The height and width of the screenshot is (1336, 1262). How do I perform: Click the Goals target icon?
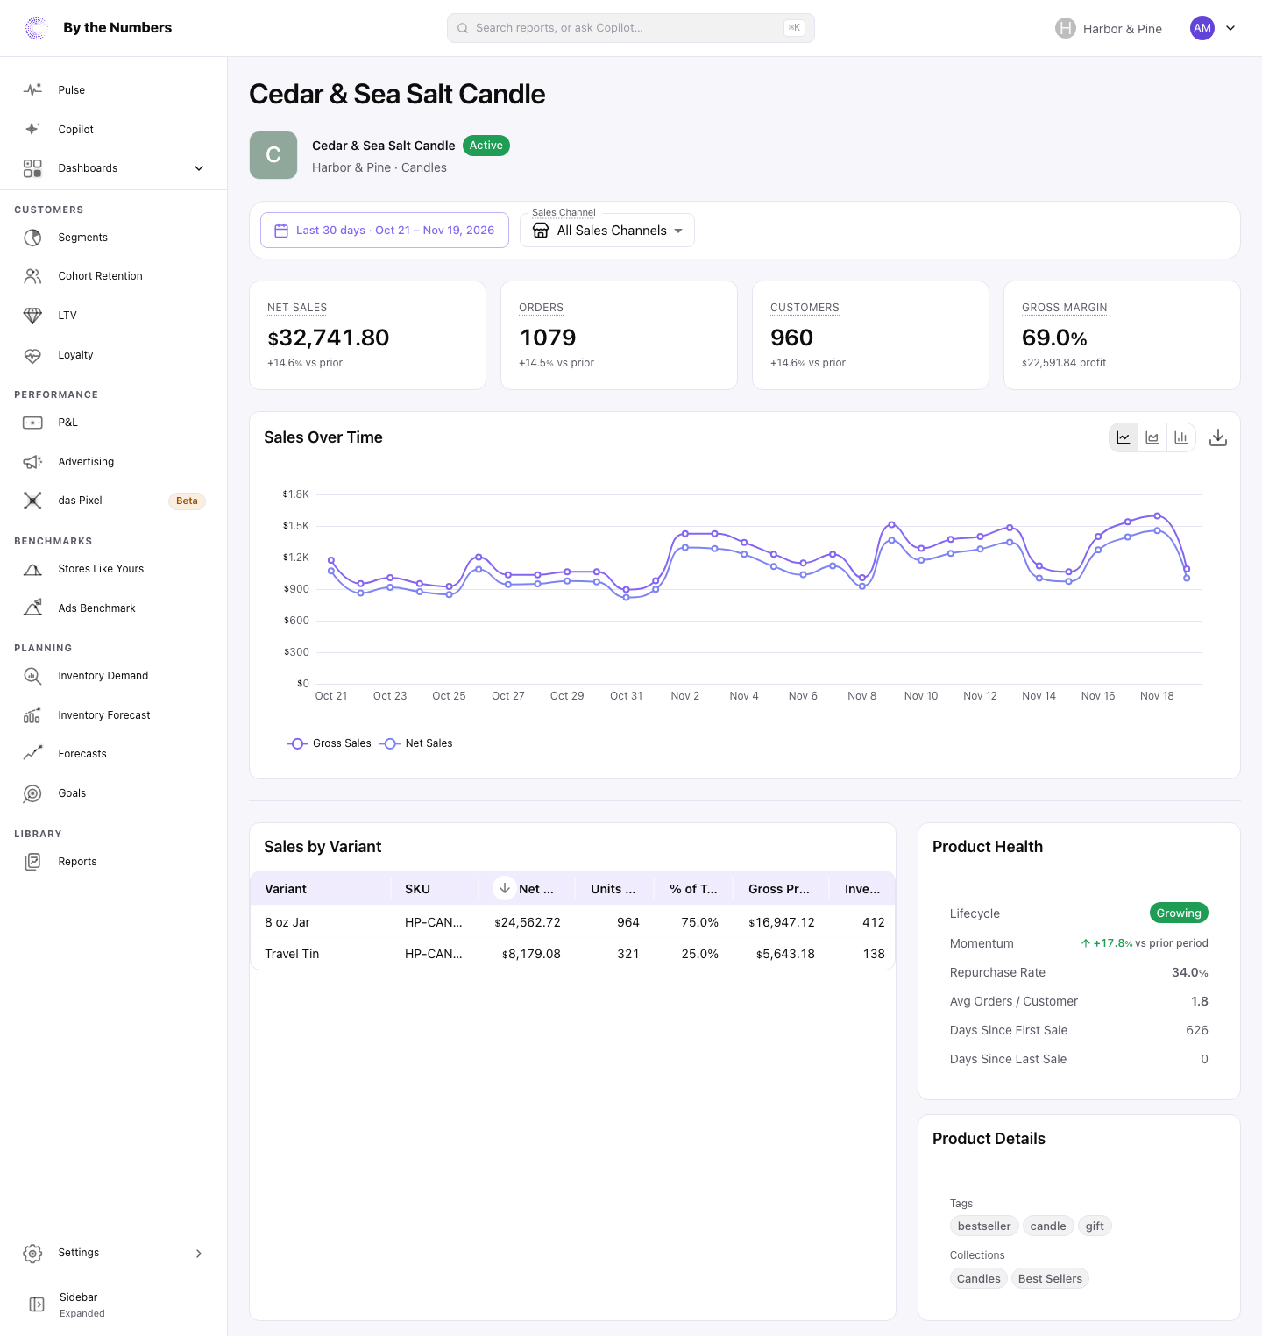[32, 793]
